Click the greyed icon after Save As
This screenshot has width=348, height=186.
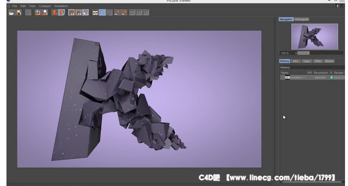28,12
